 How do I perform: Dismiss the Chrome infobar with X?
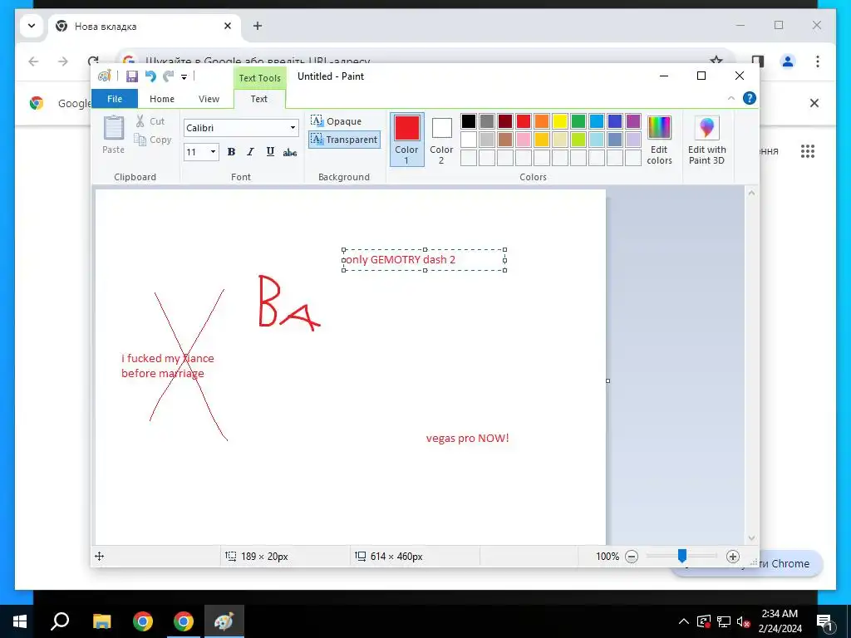pos(814,103)
